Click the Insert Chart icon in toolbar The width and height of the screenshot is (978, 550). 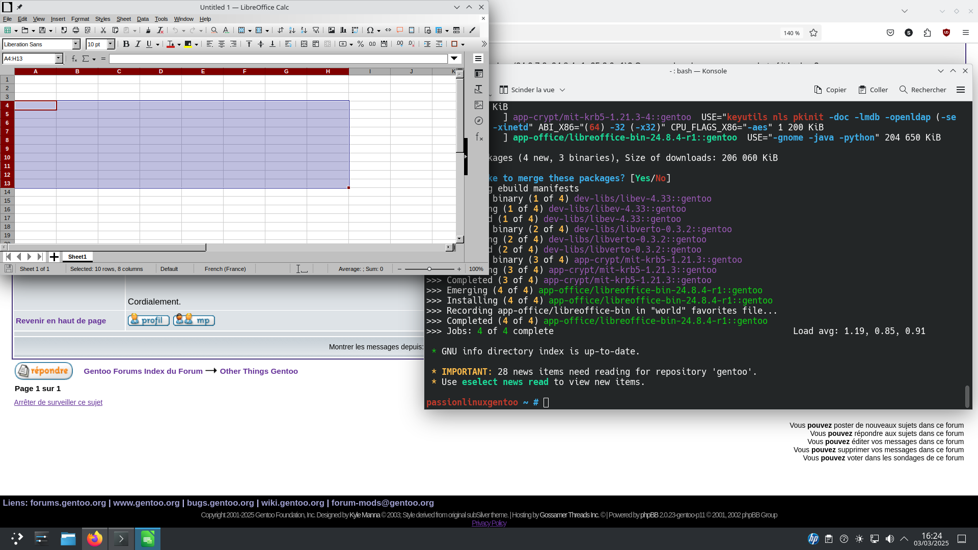343,31
